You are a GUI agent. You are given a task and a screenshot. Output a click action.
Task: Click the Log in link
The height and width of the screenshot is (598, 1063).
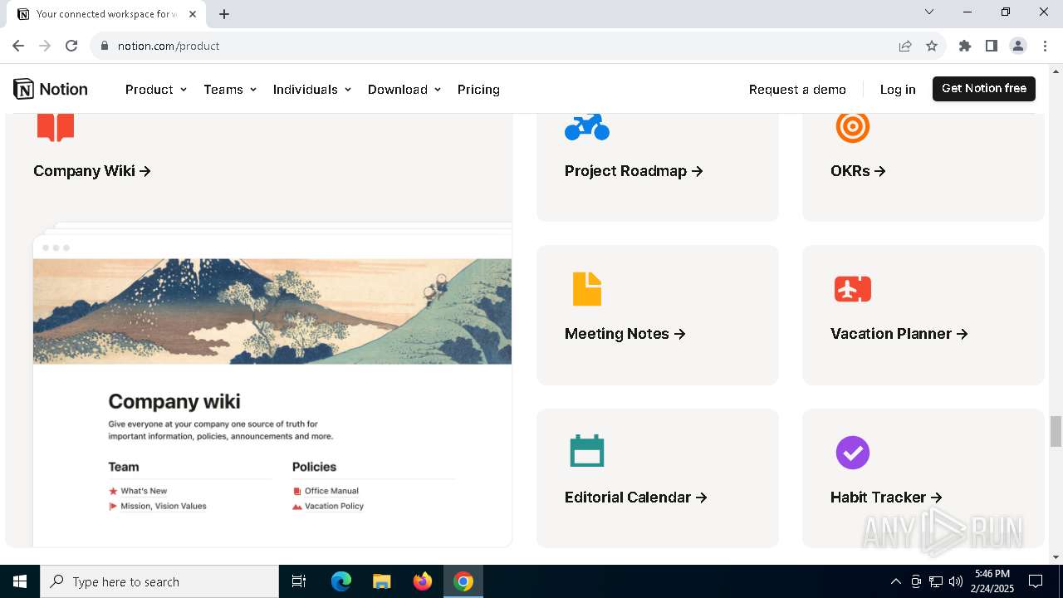898,89
